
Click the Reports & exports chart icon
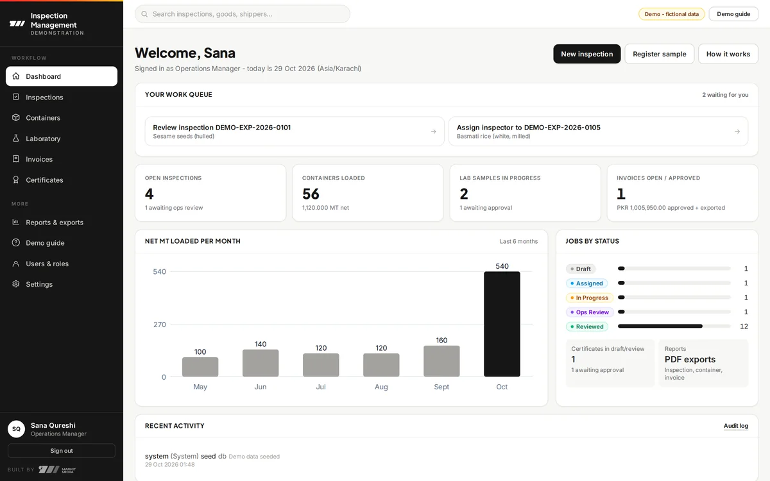(x=16, y=222)
